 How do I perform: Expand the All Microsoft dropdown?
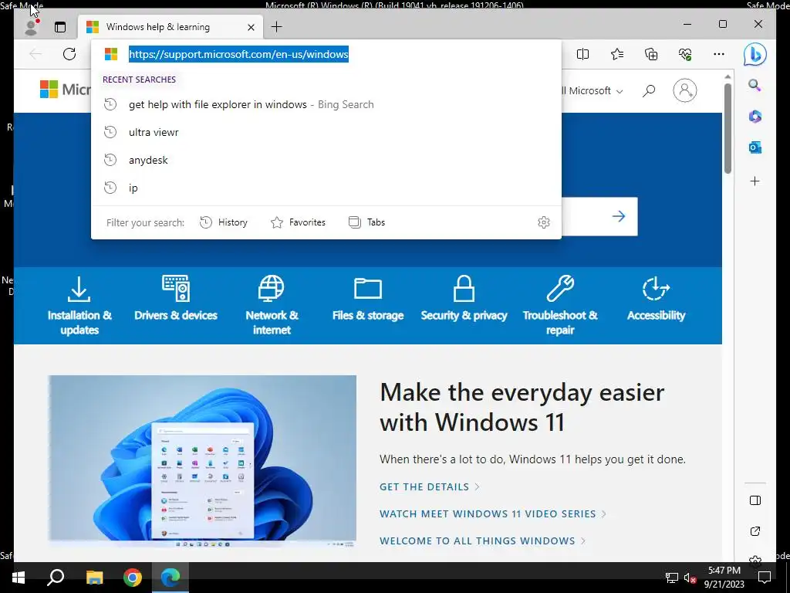pyautogui.click(x=593, y=91)
